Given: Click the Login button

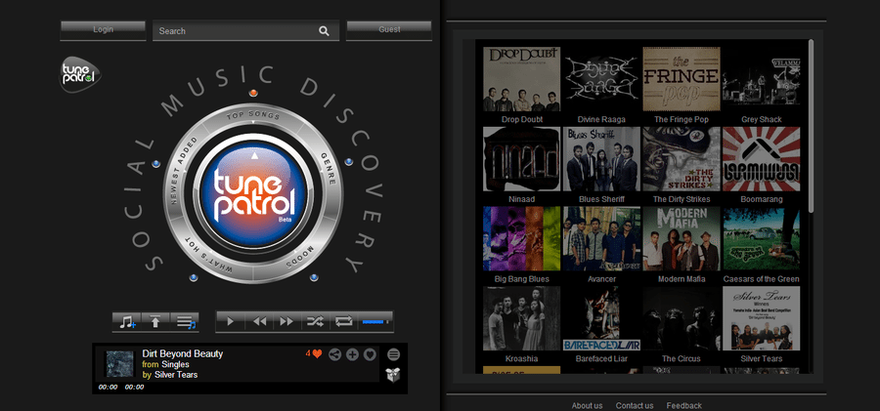Looking at the screenshot, I should pyautogui.click(x=104, y=29).
